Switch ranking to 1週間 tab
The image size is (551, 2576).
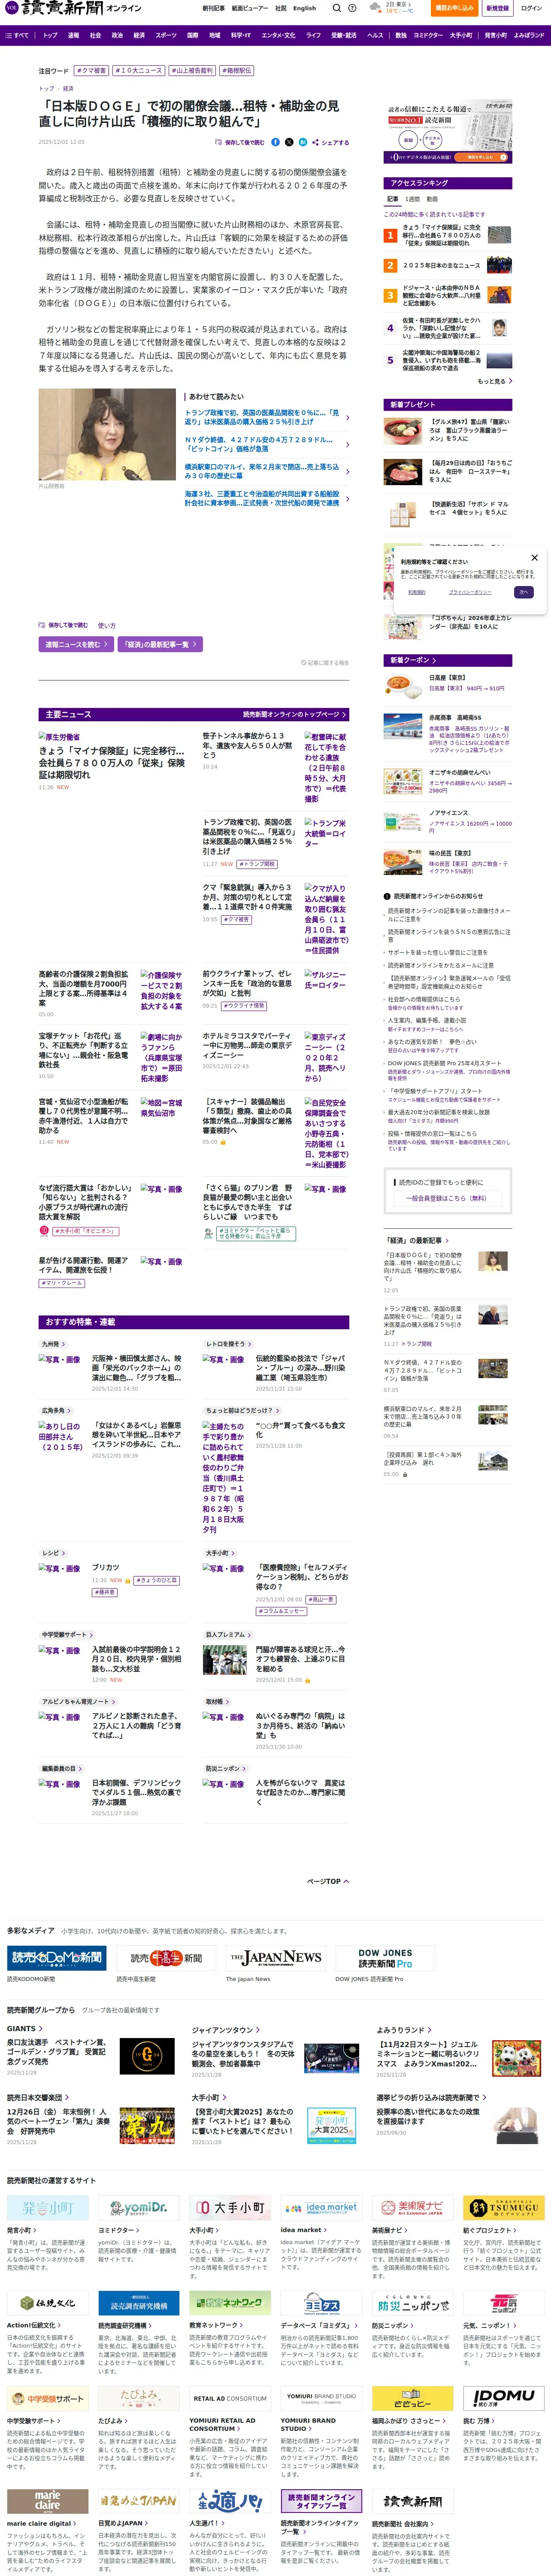coord(412,199)
